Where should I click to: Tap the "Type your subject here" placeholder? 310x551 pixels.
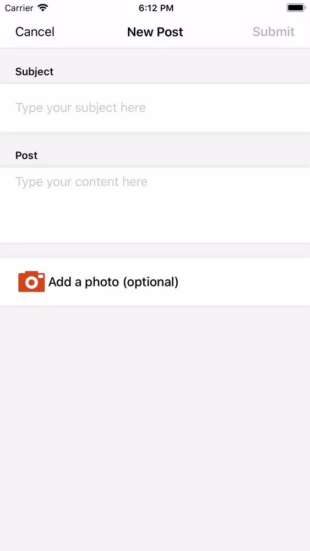[80, 107]
